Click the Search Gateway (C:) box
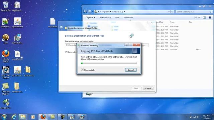 [x=194, y=12]
